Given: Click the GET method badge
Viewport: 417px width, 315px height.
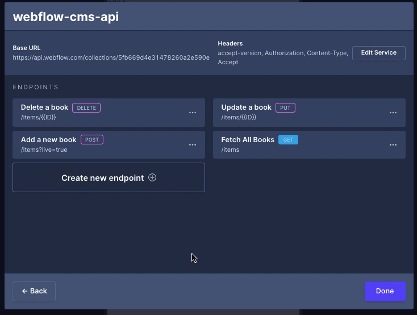Looking at the screenshot, I should [288, 139].
